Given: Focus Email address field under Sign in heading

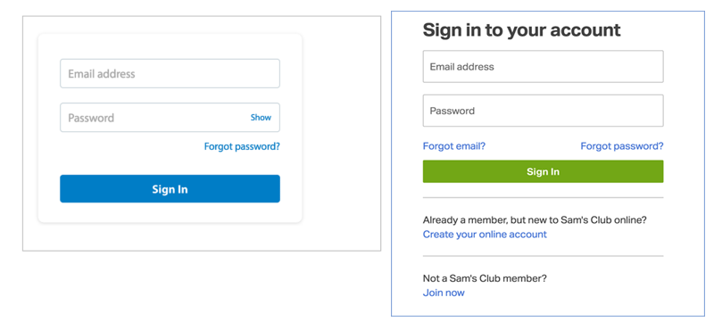Looking at the screenshot, I should click(543, 67).
